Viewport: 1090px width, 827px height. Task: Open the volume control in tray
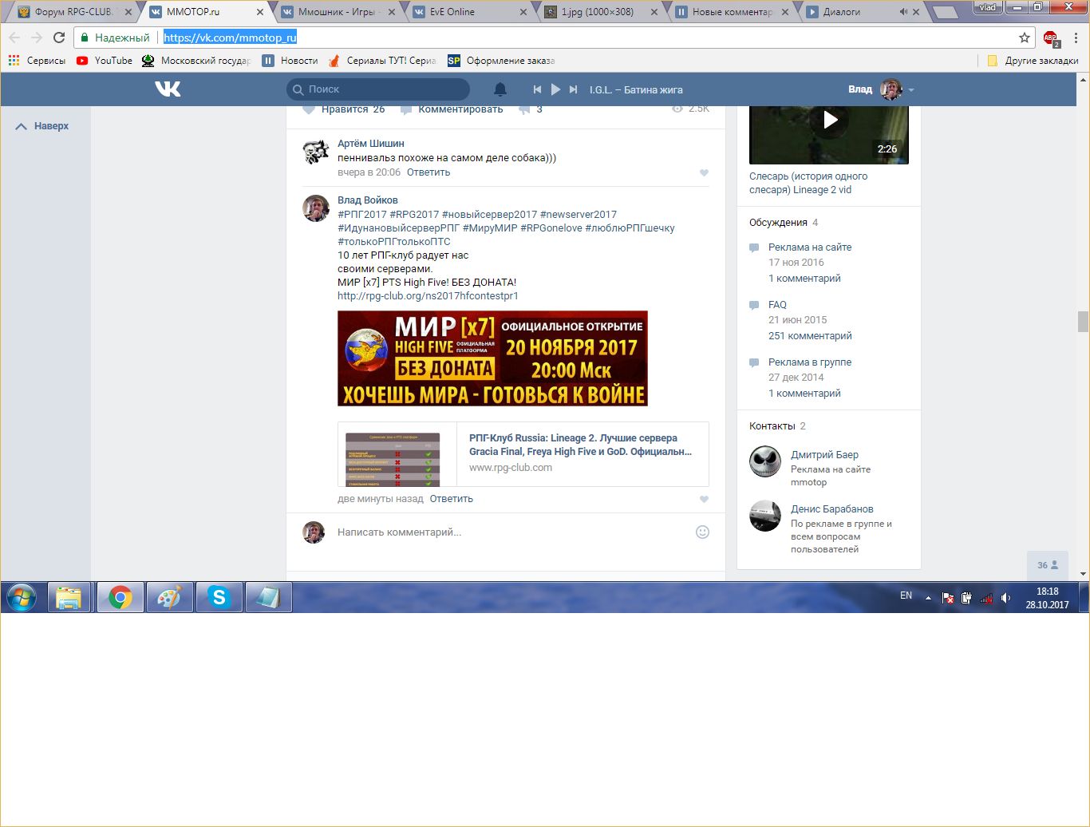(x=1005, y=597)
